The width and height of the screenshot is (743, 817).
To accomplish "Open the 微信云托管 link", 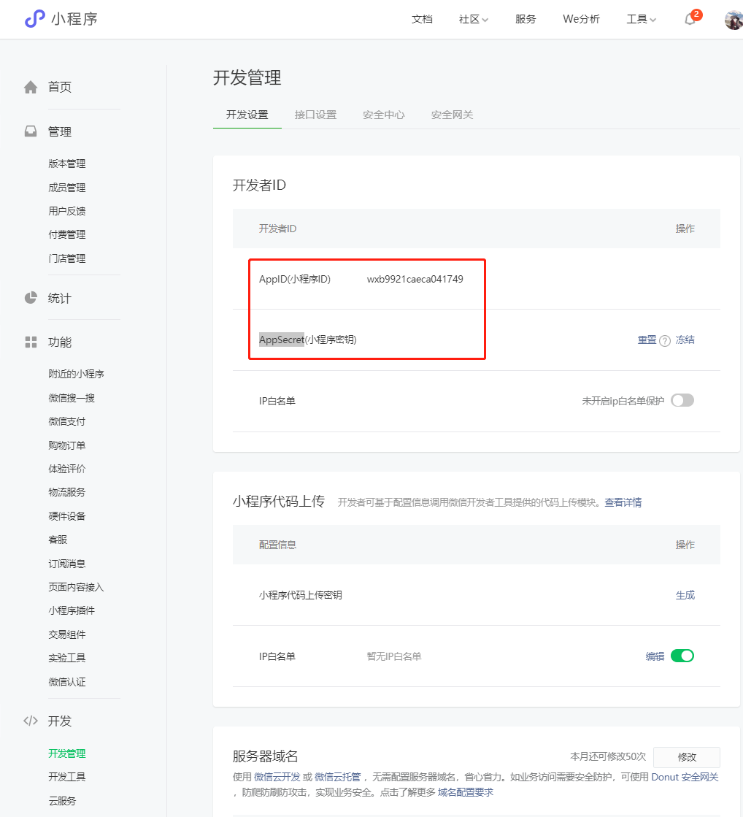I will click(338, 777).
